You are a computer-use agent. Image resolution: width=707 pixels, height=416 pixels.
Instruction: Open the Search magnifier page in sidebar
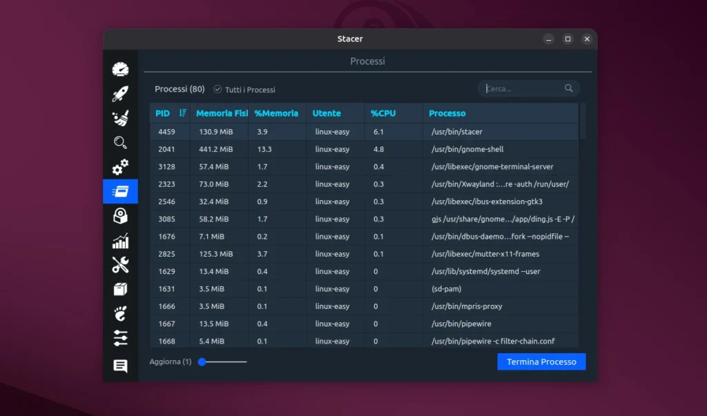pos(120,143)
